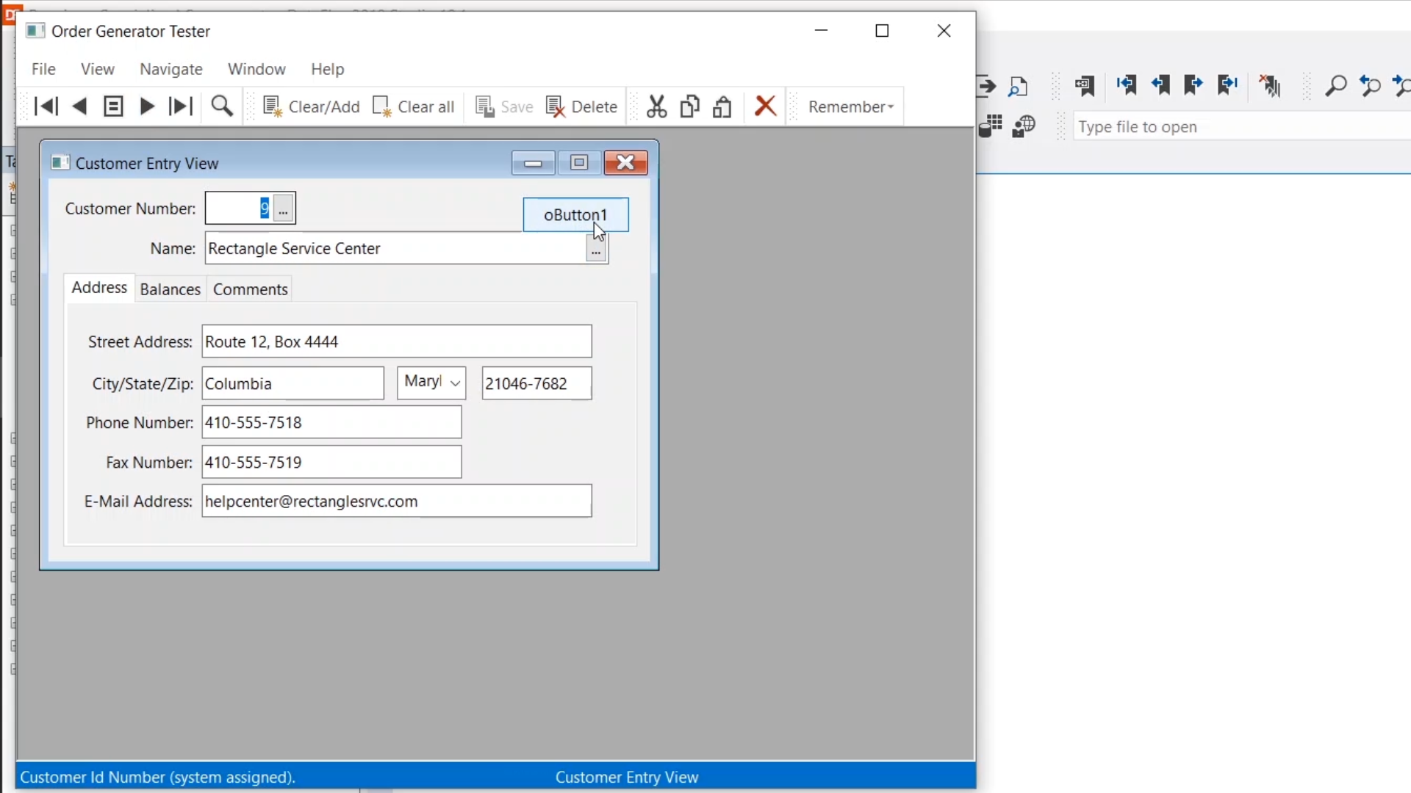Click the Type file to open box
The height and width of the screenshot is (793, 1411).
(1235, 127)
